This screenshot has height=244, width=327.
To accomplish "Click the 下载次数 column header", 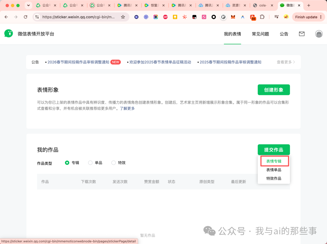I will 88,182.
